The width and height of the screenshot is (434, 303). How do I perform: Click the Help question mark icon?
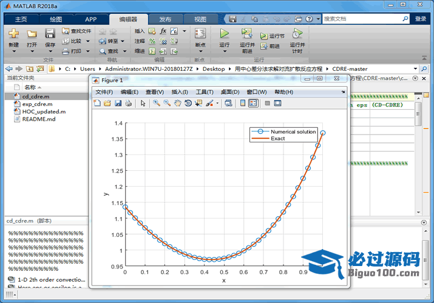click(309, 19)
